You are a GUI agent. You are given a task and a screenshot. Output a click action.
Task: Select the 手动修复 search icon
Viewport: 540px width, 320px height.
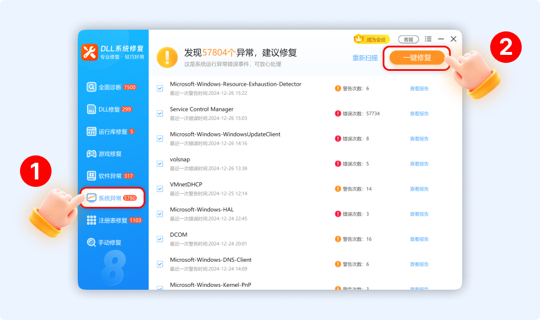pos(92,242)
